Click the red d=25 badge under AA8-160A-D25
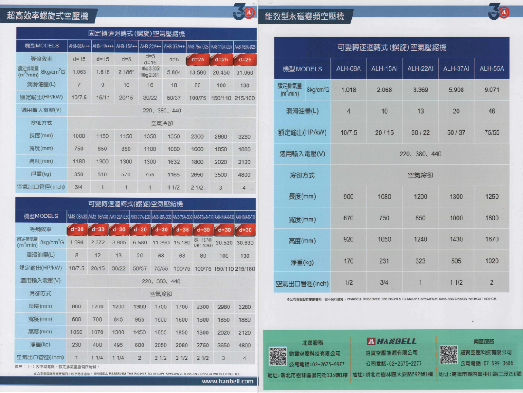This screenshot has width=523, height=393. point(245,59)
